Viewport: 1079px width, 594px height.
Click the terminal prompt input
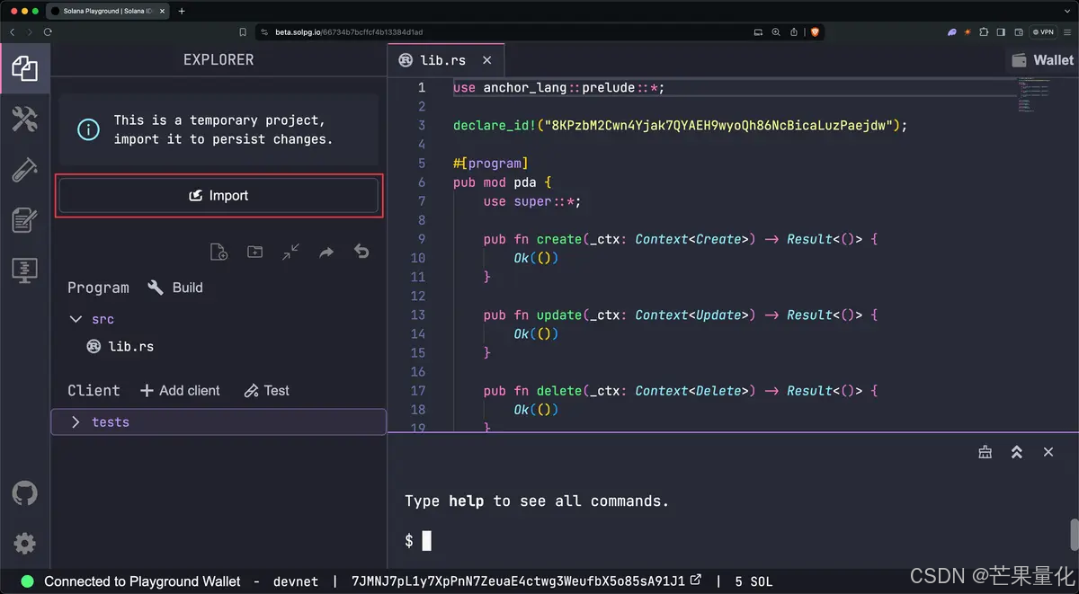click(x=427, y=540)
